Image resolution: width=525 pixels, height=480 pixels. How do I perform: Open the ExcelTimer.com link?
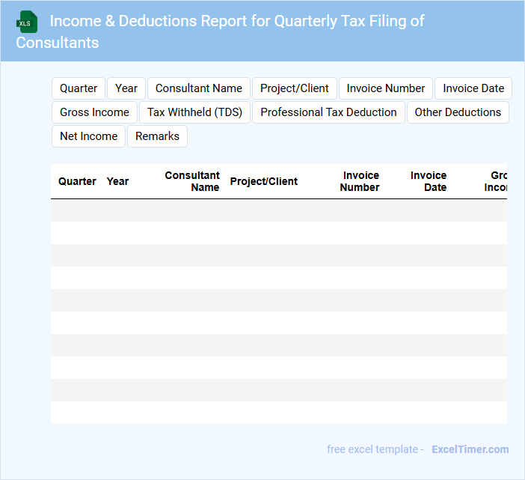[470, 449]
